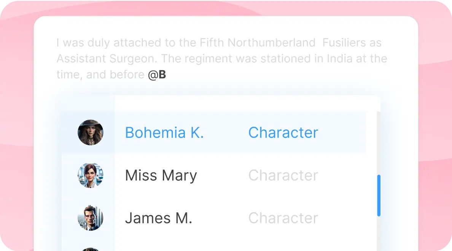Screen dimensions: 452x251
Task: Click the top edge of the suggestion popup
Action: 247,97
